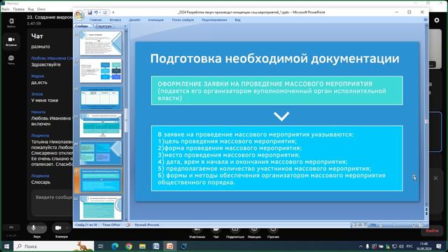448x252 pixels.
Task: Open the Анимация ribbon tab
Action: 155,20
